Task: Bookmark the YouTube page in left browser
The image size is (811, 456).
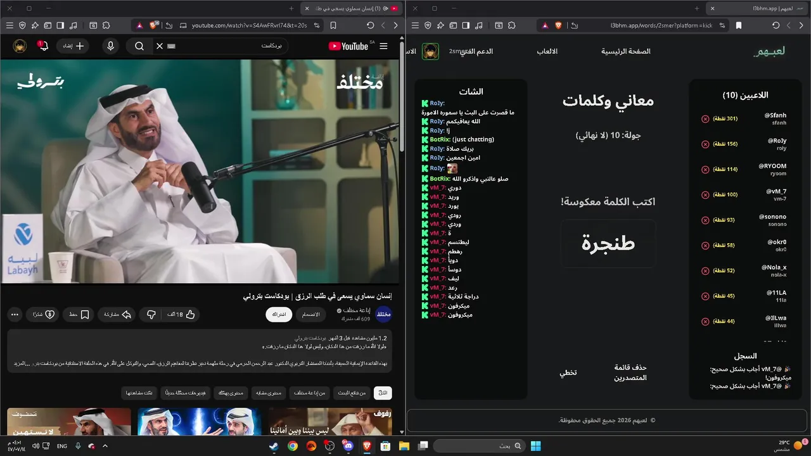Action: point(333,25)
